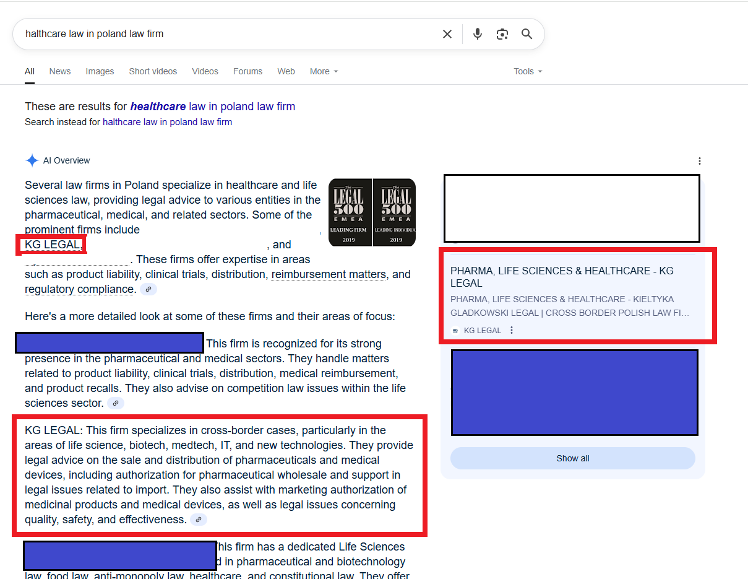Open the Forums tab
The width and height of the screenshot is (748, 579).
point(248,71)
